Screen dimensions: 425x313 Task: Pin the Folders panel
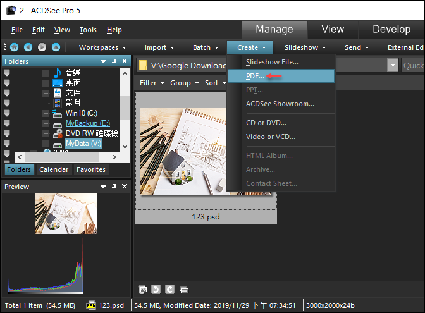[x=114, y=61]
